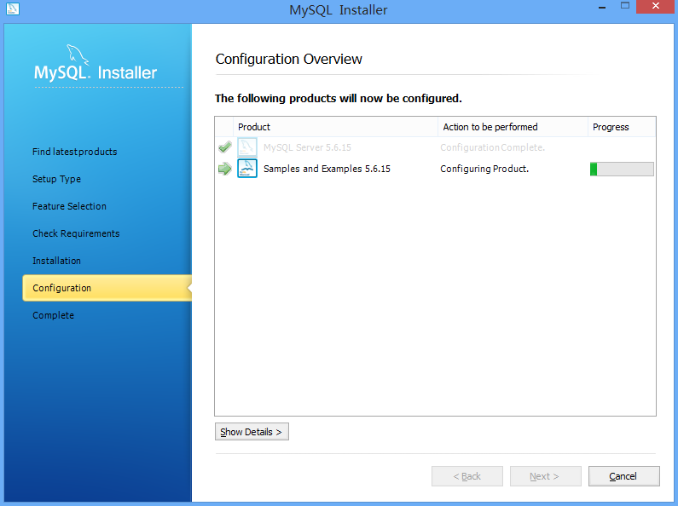Click the green arrow beside Samples and Examples
The width and height of the screenshot is (678, 506).
click(225, 169)
